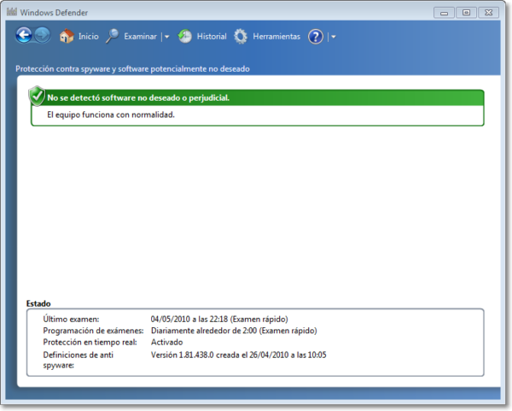The width and height of the screenshot is (512, 411).
Task: Minimize the Windows Defender window
Action: tap(444, 13)
